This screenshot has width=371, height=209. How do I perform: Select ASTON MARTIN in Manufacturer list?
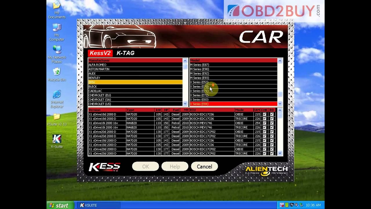tap(135, 69)
